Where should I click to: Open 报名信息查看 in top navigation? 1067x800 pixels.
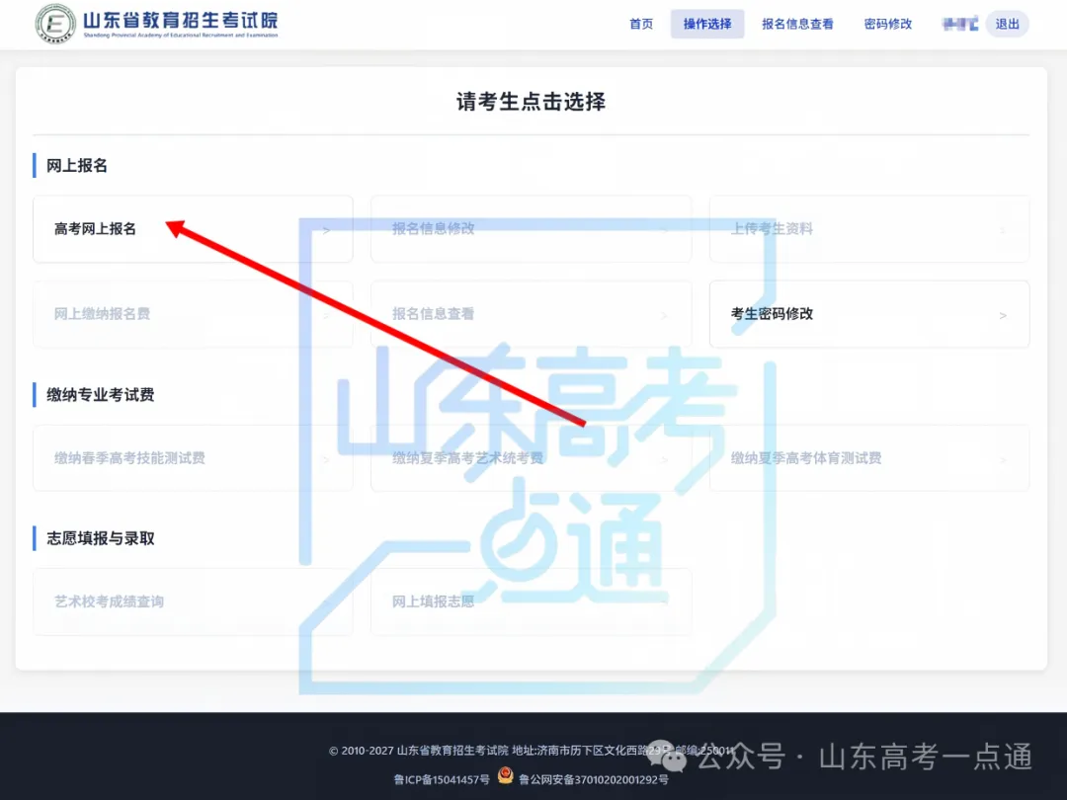797,24
